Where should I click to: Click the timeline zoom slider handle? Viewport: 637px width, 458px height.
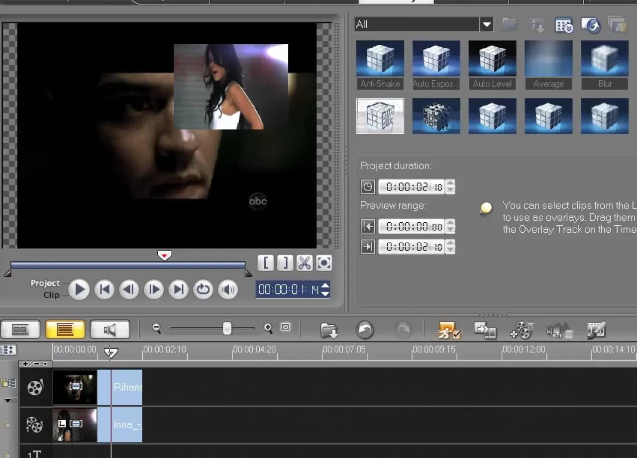point(227,328)
